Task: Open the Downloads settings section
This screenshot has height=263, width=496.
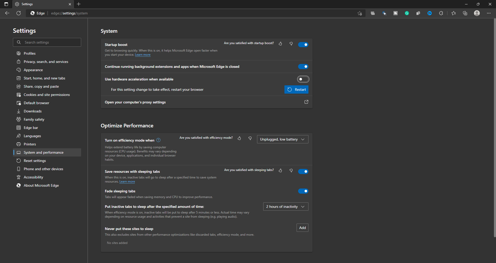Action: tap(33, 111)
